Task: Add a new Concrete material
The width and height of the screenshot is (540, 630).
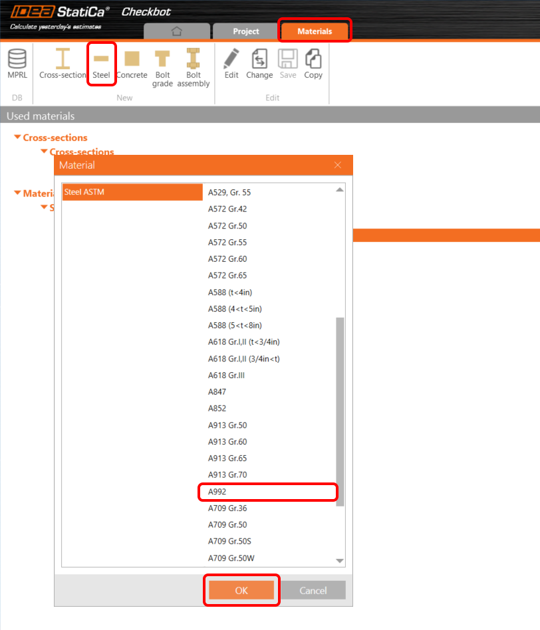Action: 132,64
